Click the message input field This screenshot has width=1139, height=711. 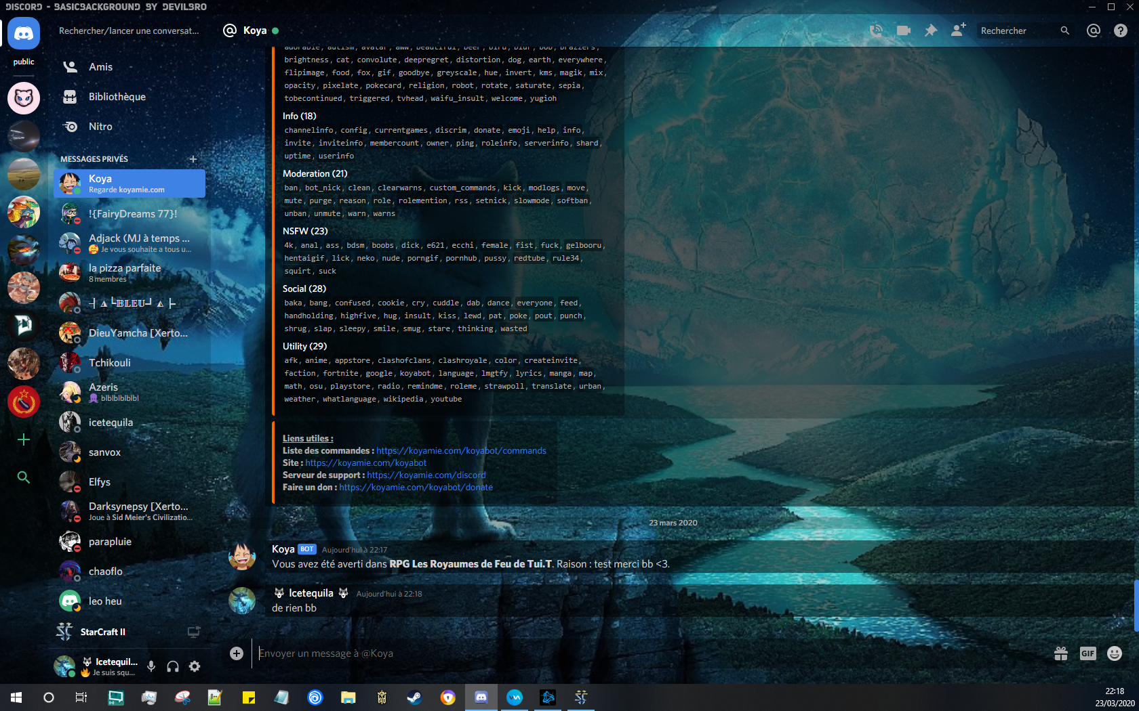coord(610,653)
